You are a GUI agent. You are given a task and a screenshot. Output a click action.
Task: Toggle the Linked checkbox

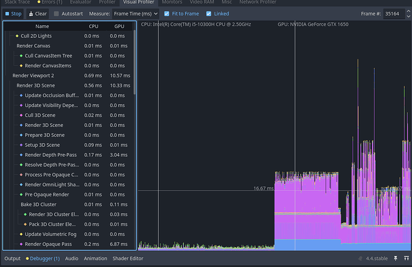209,13
